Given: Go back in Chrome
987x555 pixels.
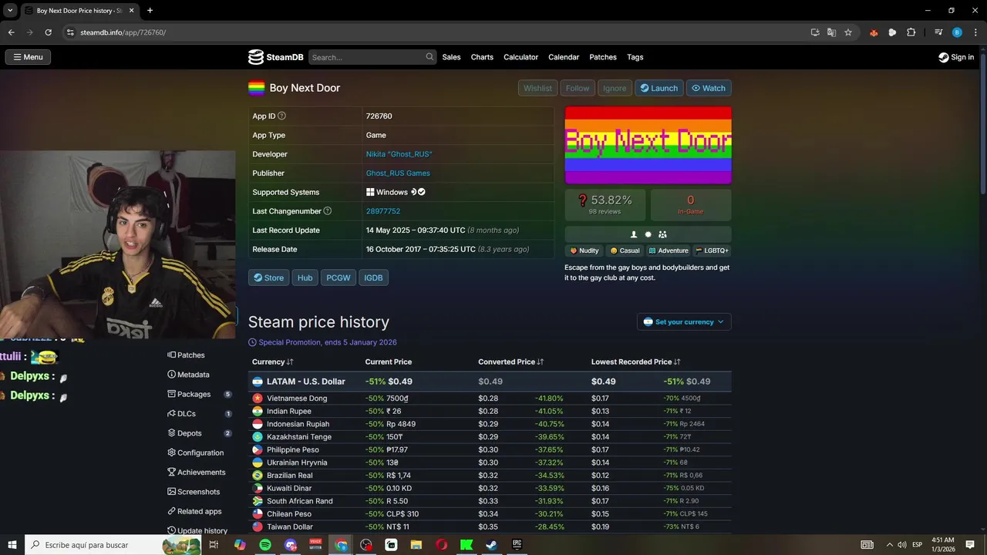Looking at the screenshot, I should pos(11,32).
